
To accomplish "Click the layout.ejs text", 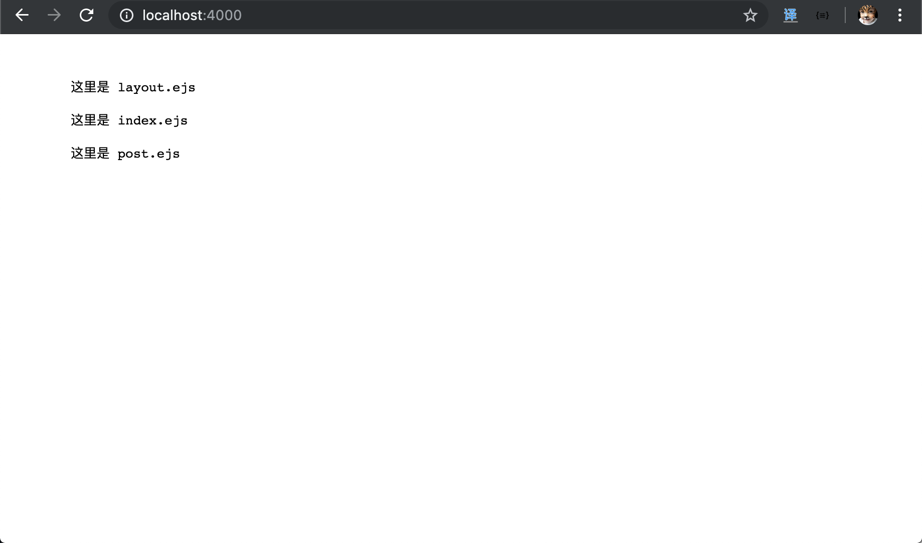I will 157,88.
